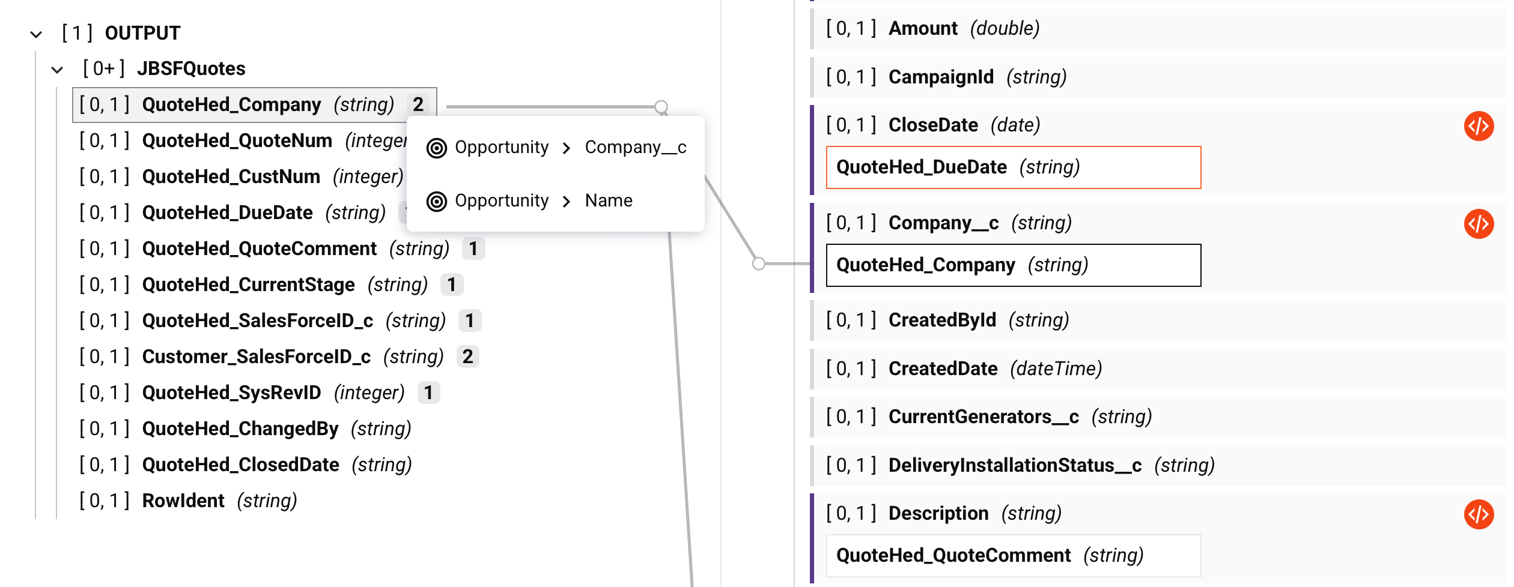This screenshot has height=587, width=1514.
Task: Open the script editor for Company__c
Action: (x=1478, y=224)
